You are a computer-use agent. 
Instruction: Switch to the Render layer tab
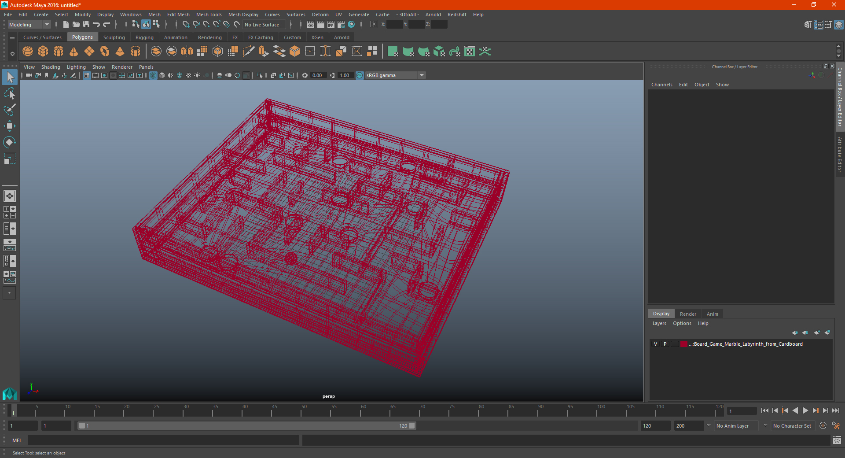point(688,314)
